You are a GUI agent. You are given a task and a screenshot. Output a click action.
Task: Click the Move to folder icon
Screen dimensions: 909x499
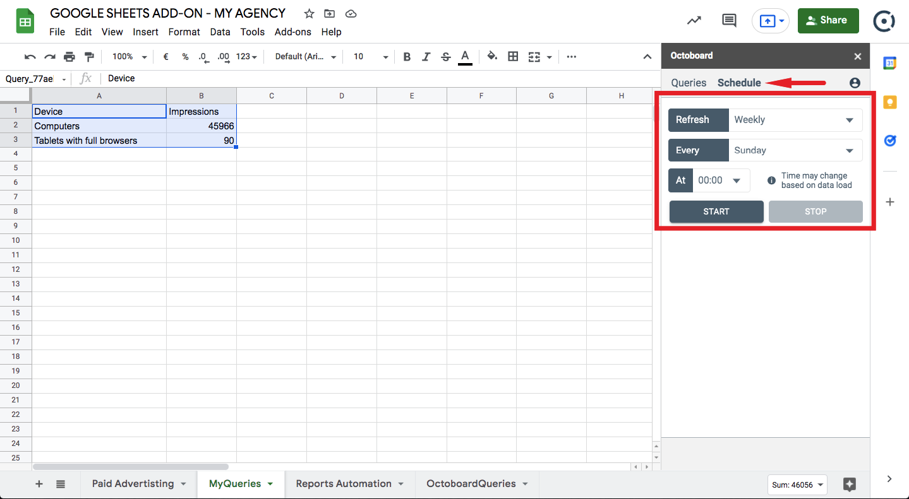coord(329,13)
